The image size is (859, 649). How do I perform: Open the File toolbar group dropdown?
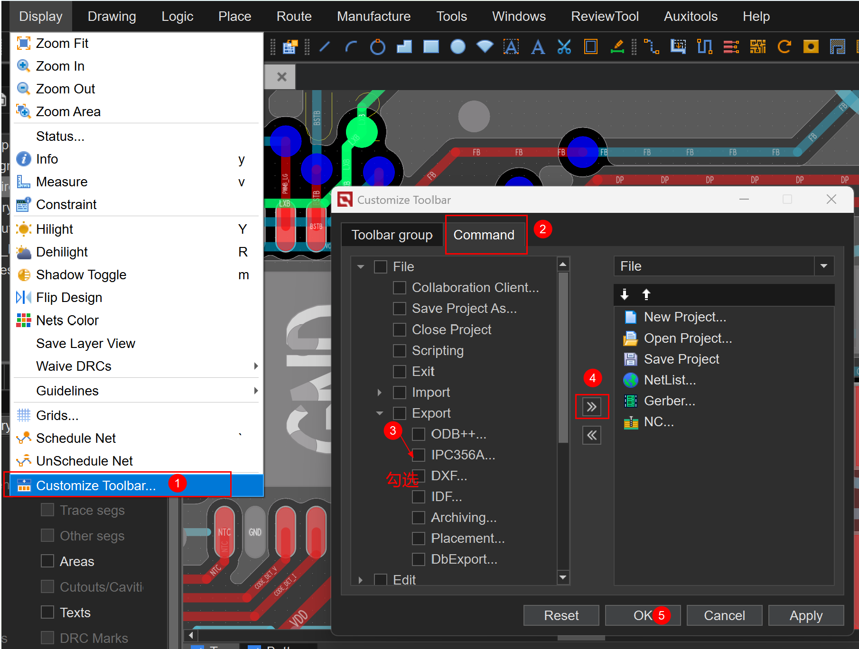[824, 266]
